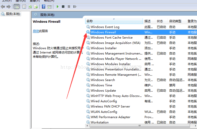The image size is (197, 129).
Task: Select Windows Font Cache Service name
Action: [112, 37]
